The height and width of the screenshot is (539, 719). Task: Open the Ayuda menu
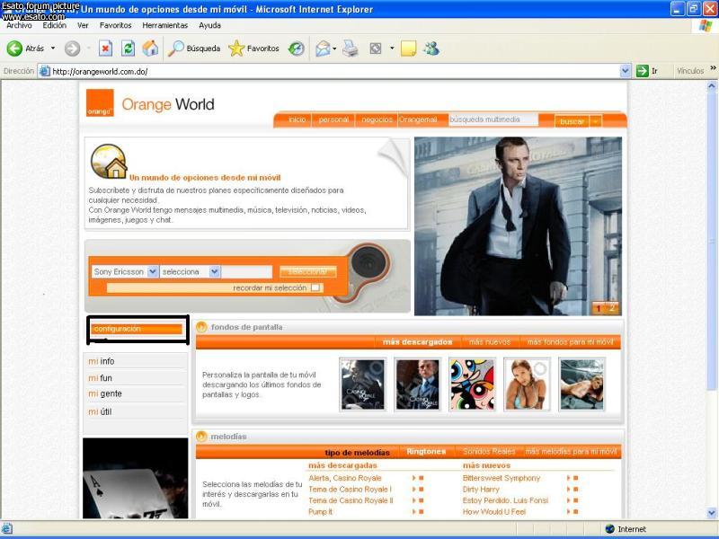[x=210, y=25]
